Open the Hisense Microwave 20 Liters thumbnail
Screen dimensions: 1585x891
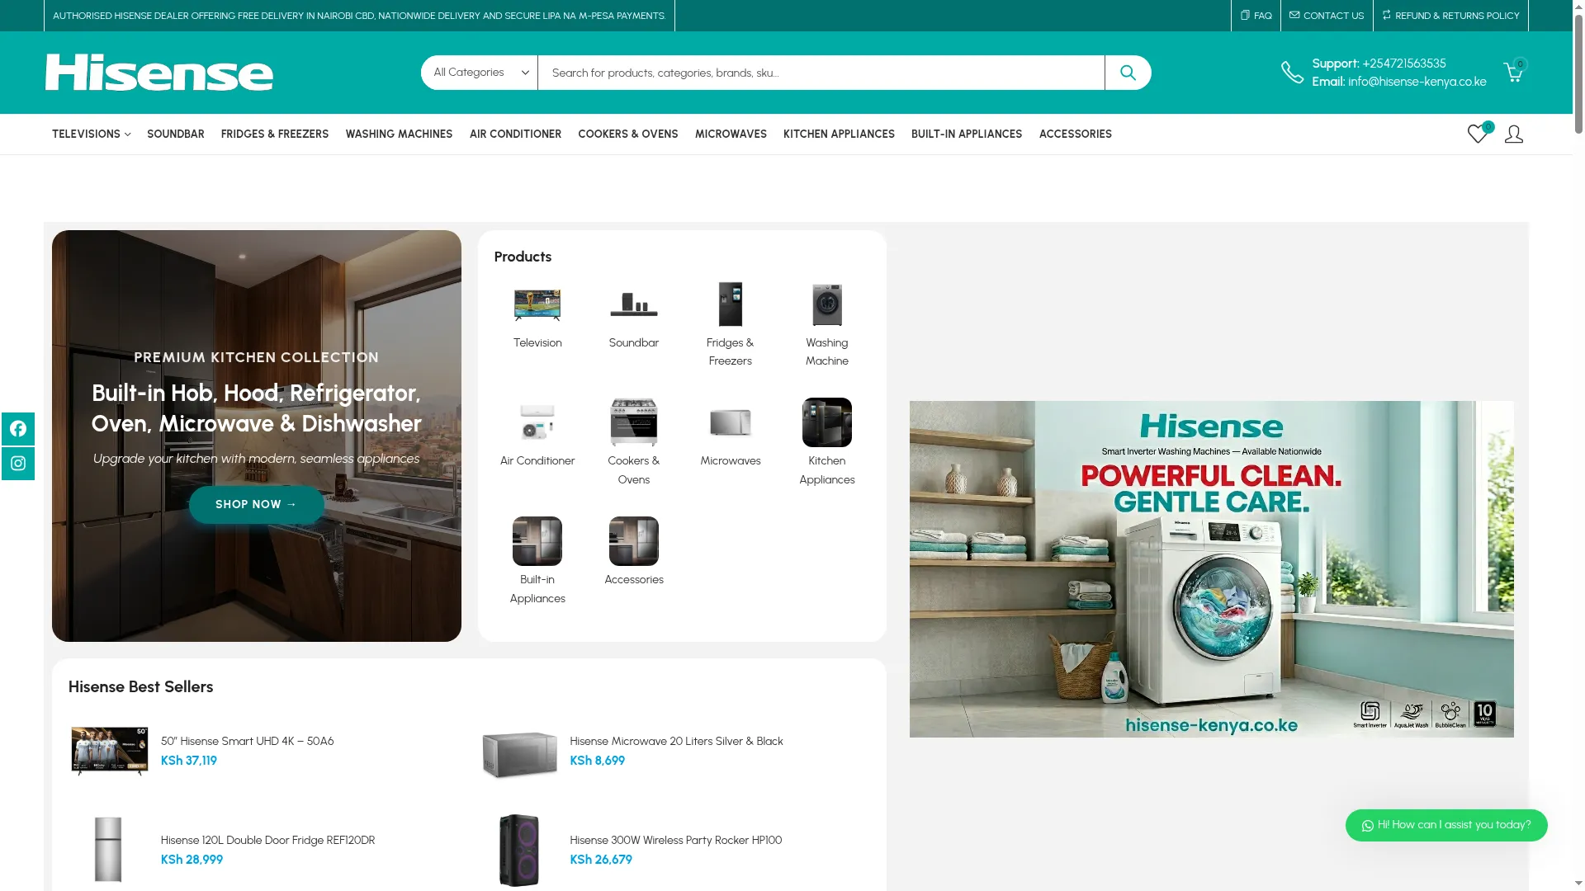(519, 754)
